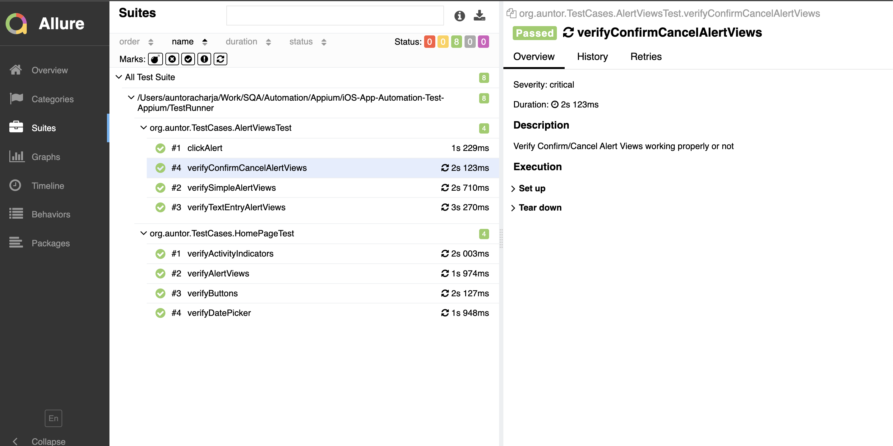893x446 pixels.
Task: Collapse the AlertViewsTest suite group
Action: [x=144, y=127]
